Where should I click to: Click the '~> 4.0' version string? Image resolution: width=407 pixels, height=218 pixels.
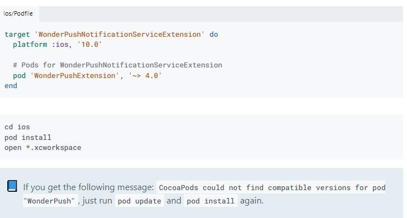click(145, 75)
